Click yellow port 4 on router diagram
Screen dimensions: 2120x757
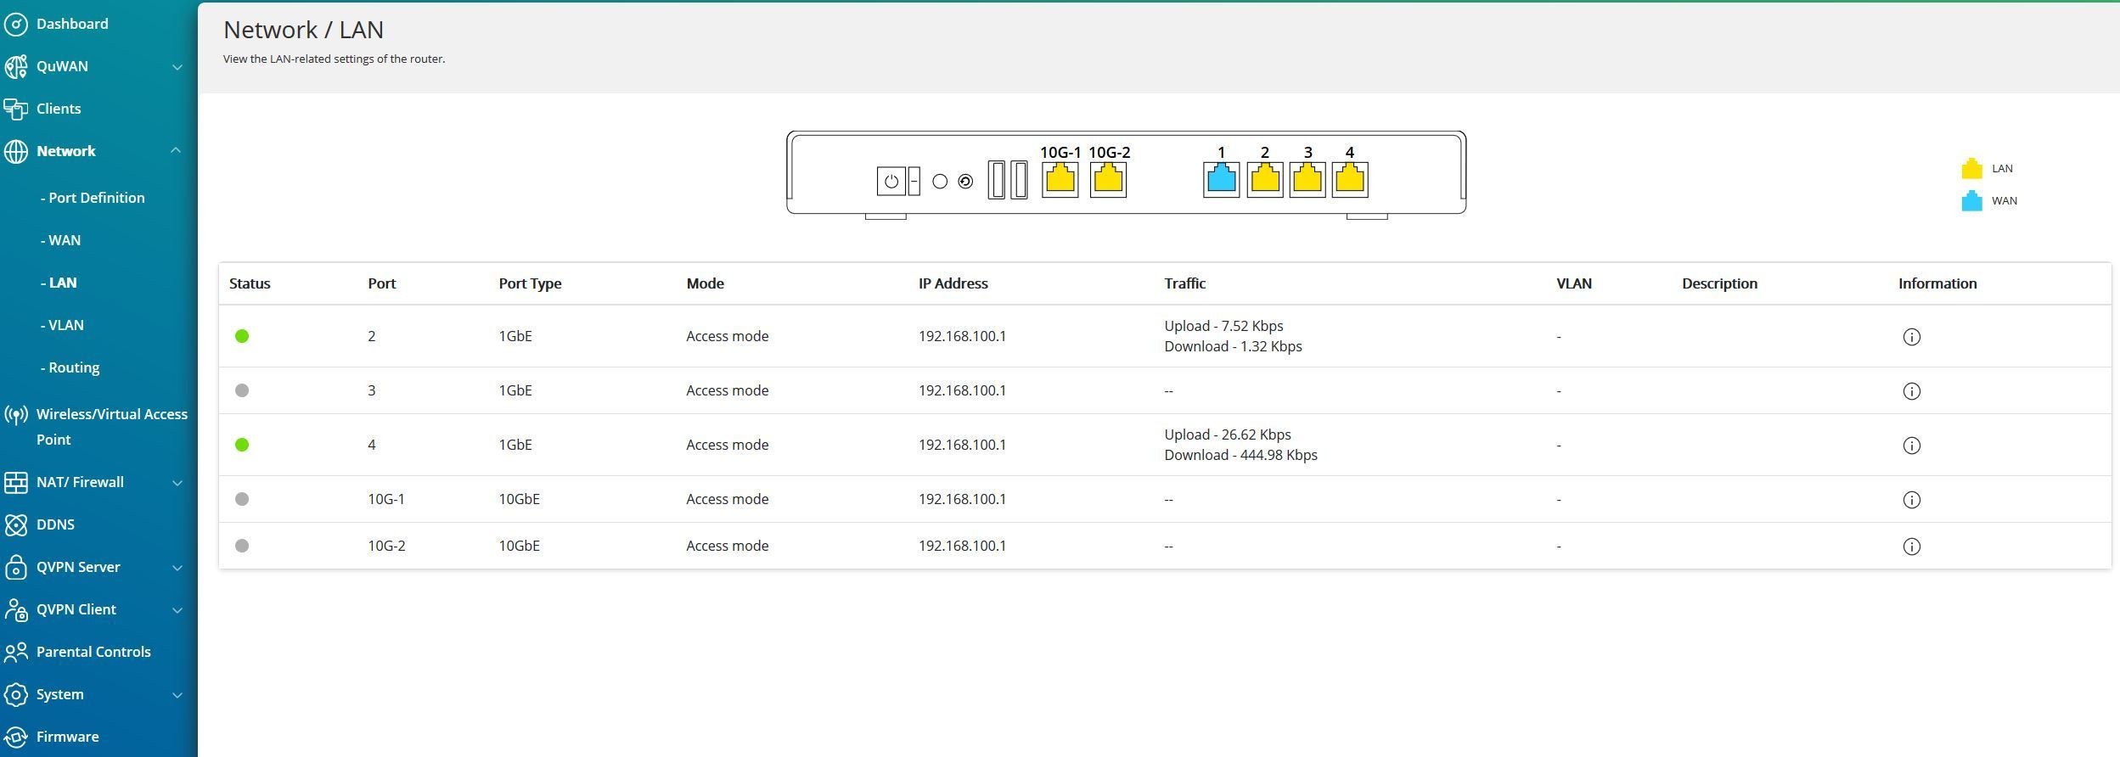pos(1350,179)
